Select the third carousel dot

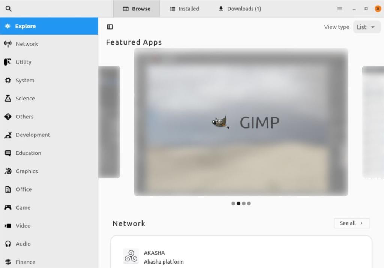pyautogui.click(x=244, y=204)
